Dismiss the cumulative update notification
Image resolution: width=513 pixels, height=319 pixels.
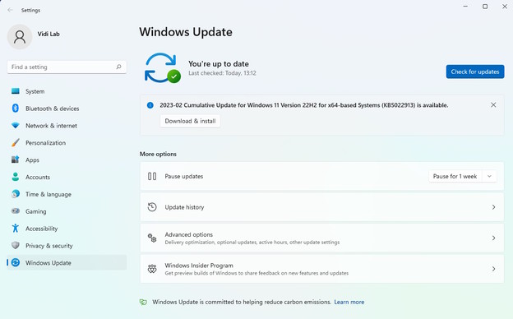click(493, 104)
